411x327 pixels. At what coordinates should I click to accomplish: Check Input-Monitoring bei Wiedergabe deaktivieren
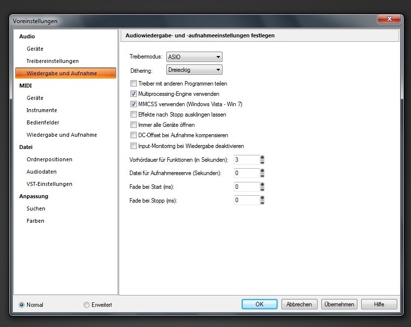click(133, 146)
